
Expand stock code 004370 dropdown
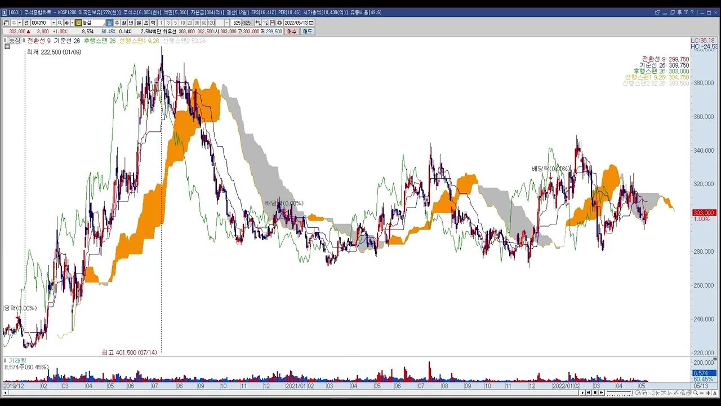[54, 23]
